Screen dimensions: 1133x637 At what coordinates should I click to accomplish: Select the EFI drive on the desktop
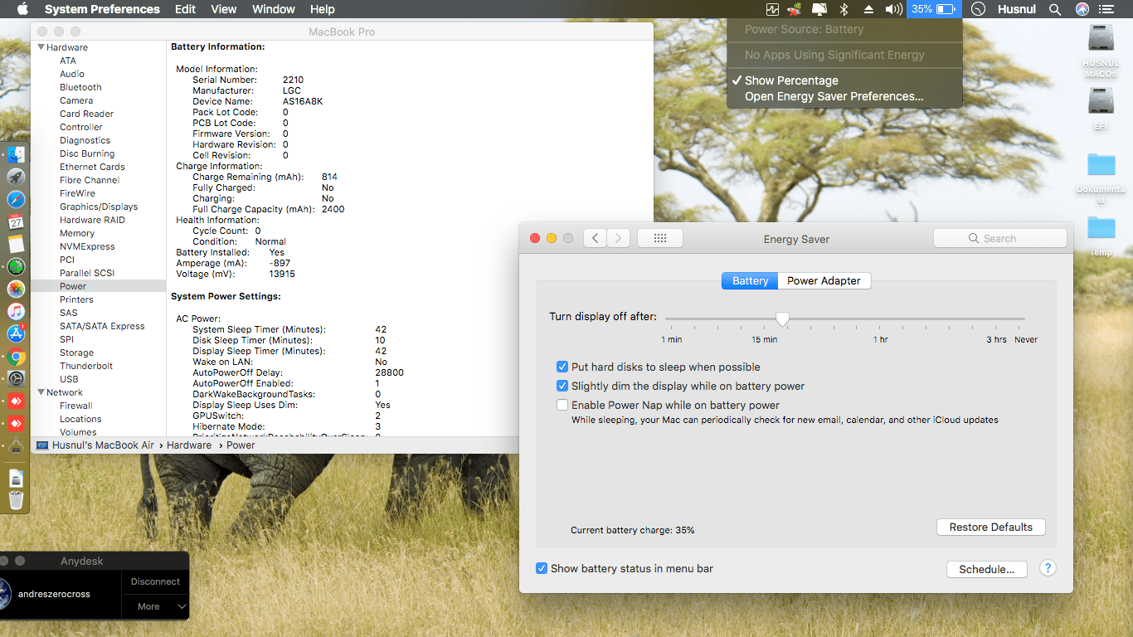1101,108
